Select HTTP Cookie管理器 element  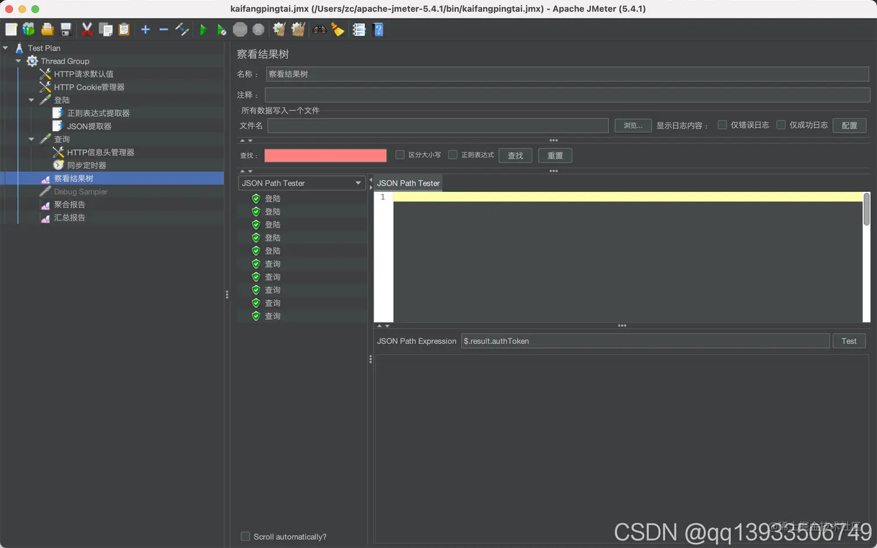click(x=89, y=87)
